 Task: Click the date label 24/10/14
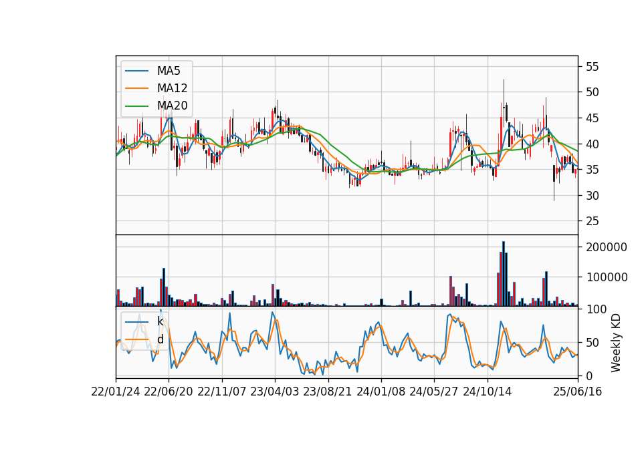click(488, 392)
